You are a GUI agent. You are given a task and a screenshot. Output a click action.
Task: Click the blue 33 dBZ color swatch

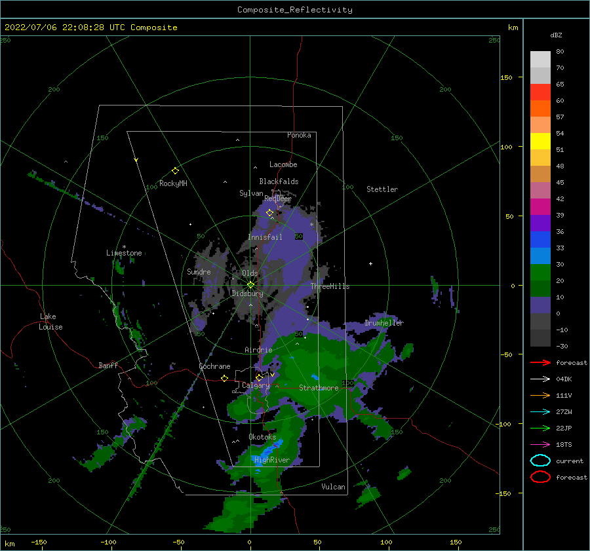pos(540,239)
